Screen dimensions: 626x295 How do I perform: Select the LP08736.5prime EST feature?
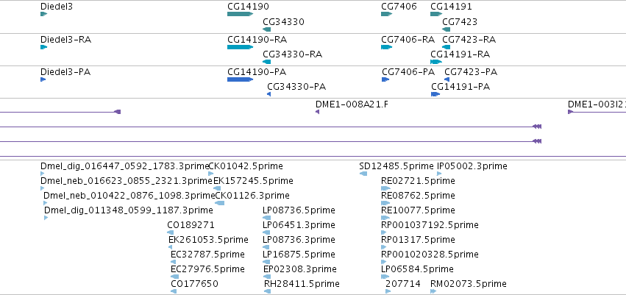click(267, 218)
